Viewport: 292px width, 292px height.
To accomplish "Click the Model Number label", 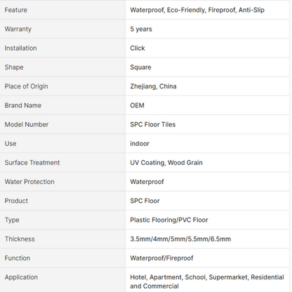I will pyautogui.click(x=27, y=124).
